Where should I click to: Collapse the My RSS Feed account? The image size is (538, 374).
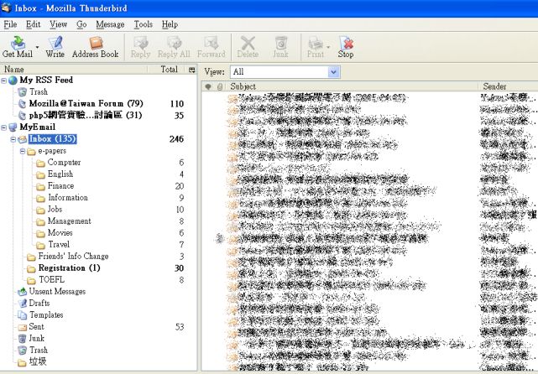[4, 81]
